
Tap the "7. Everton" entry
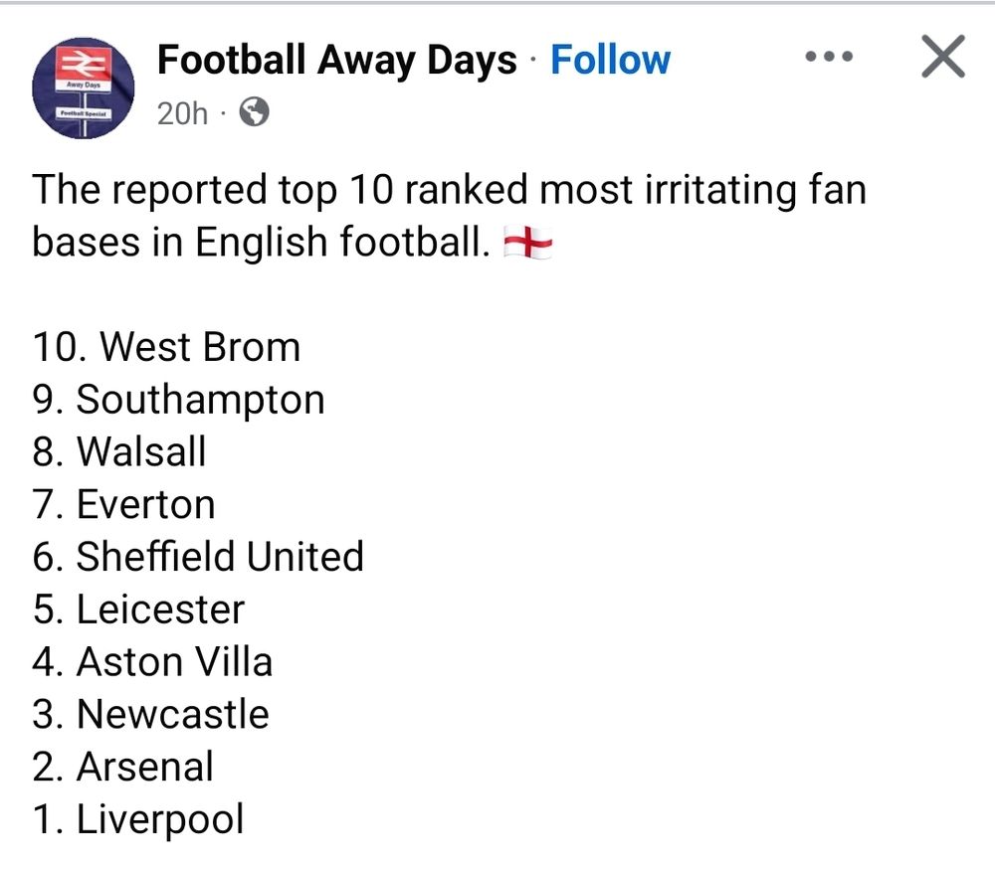pos(124,505)
